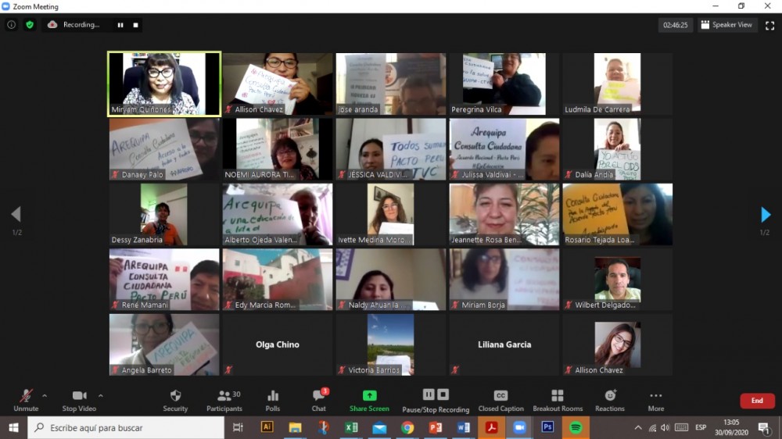The height and width of the screenshot is (439, 782).
Task: Open the Polls icon
Action: tap(273, 396)
